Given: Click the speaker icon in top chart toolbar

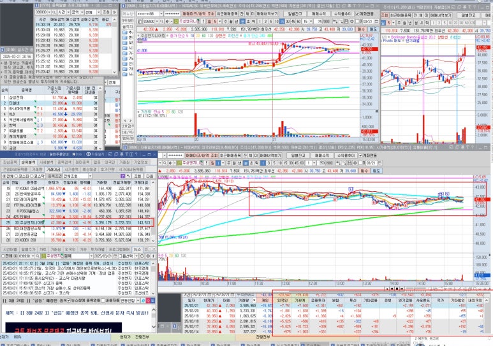Looking at the screenshot, I should pos(167,22).
